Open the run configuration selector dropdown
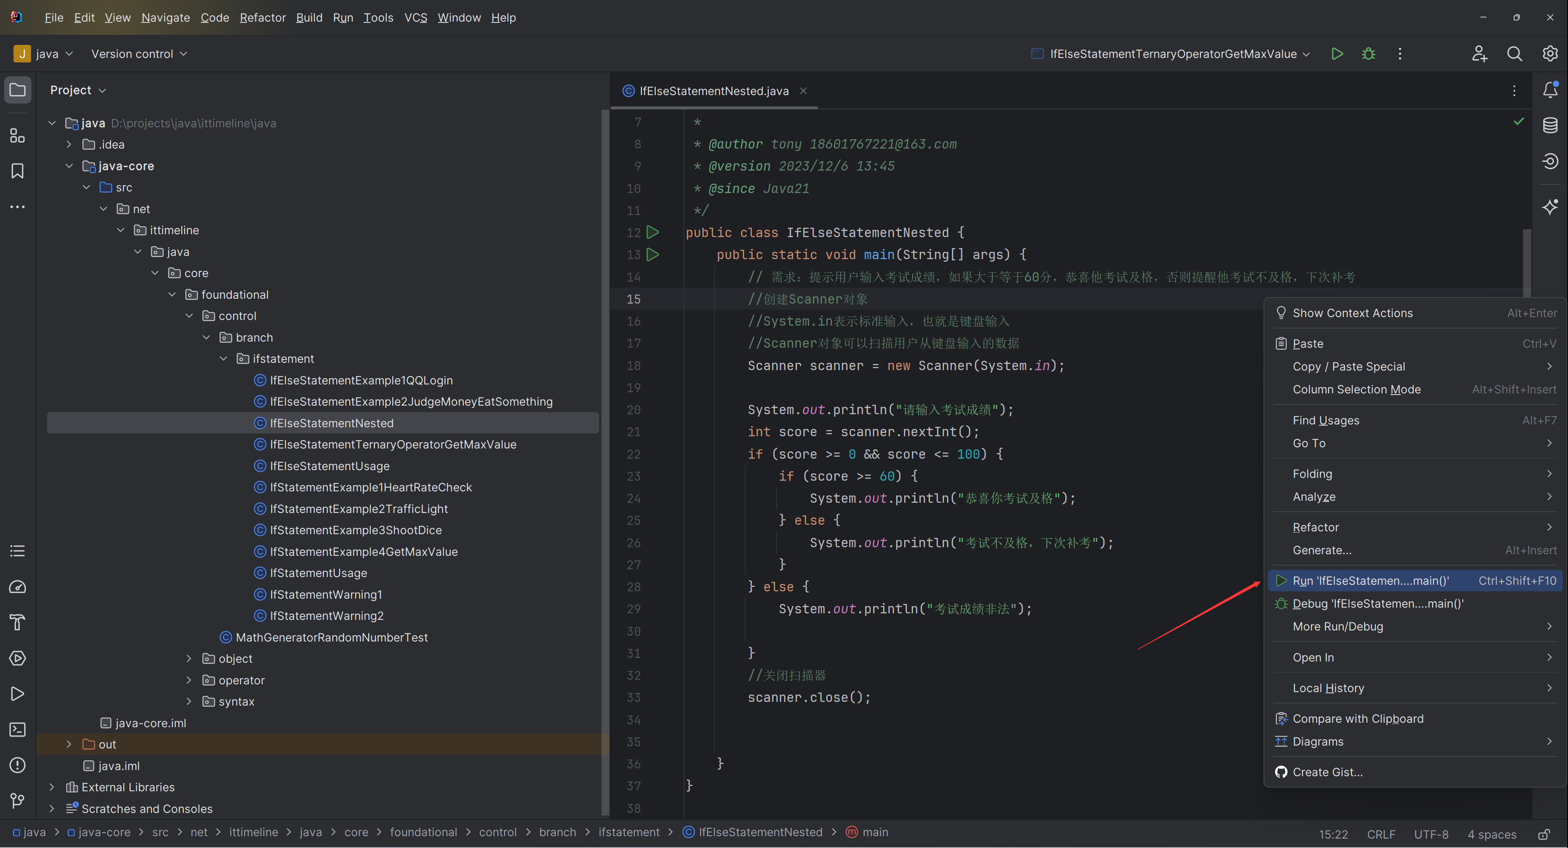Viewport: 1568px width, 848px height. pos(1171,53)
